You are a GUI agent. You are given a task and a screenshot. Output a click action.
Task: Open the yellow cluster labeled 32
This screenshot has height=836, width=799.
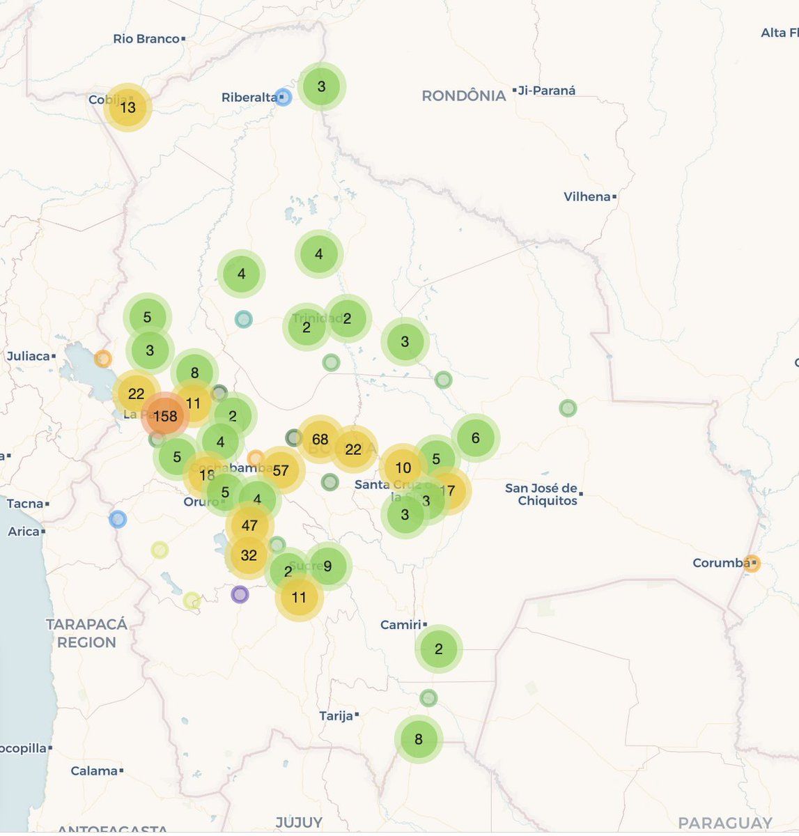point(249,555)
